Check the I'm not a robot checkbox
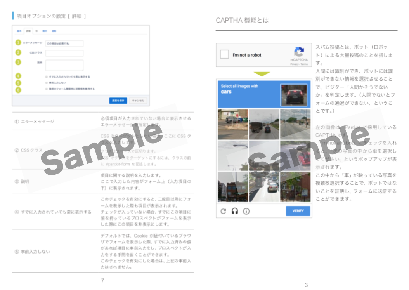The height and width of the screenshot is (290, 409). tap(224, 54)
